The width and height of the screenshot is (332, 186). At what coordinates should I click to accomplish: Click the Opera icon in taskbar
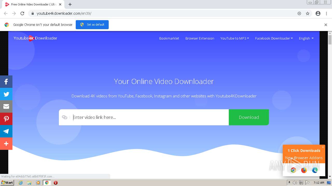pyautogui.click(x=56, y=183)
